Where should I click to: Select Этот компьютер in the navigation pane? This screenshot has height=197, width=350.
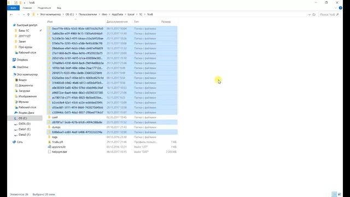(x=27, y=74)
